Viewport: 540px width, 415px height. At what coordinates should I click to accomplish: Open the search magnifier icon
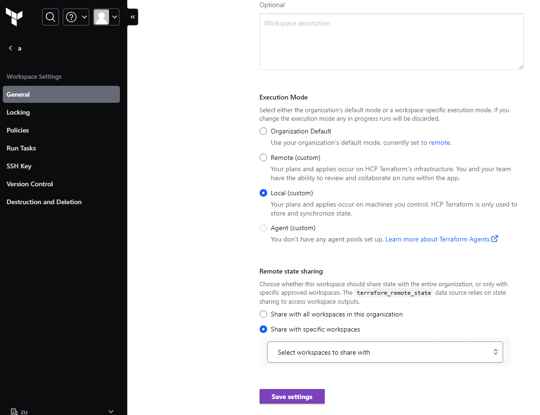pos(51,17)
